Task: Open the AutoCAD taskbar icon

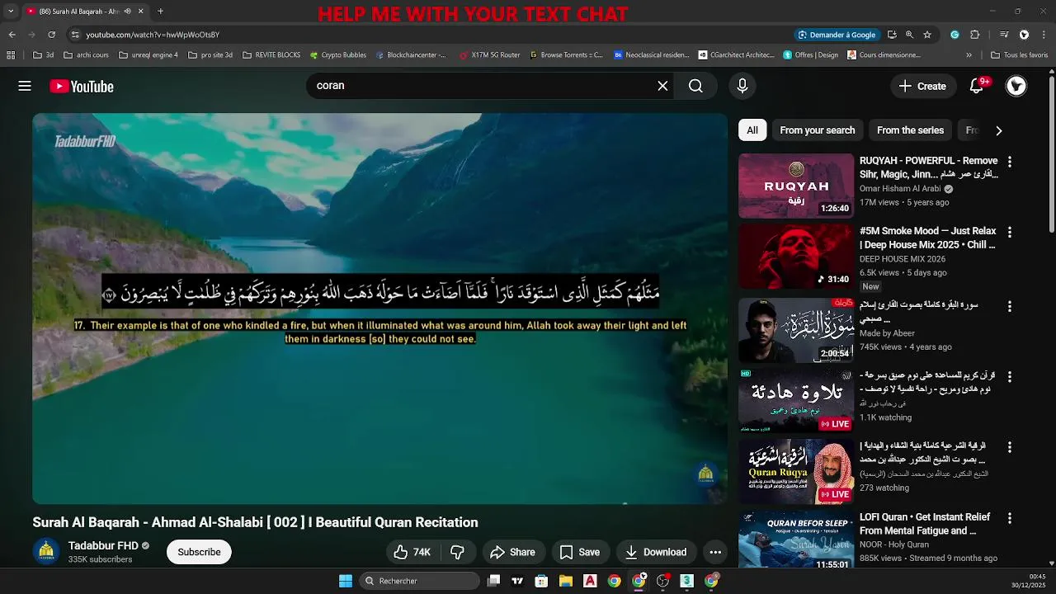Action: [x=590, y=581]
